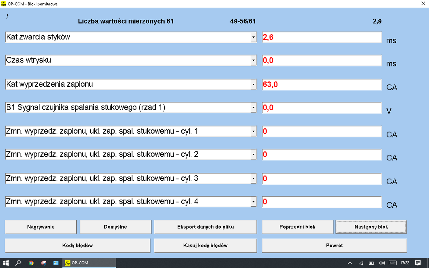This screenshot has height=268, width=429.
Task: Click the touch keyboard tray icon
Action: click(392, 263)
